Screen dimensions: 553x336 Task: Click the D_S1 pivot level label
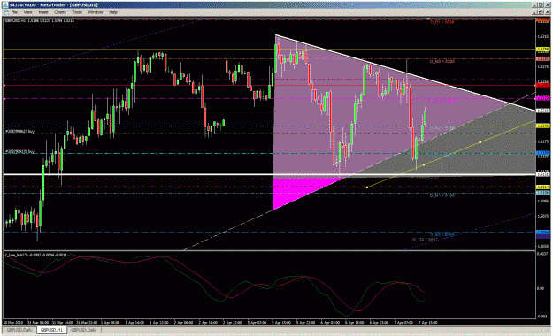pos(442,234)
